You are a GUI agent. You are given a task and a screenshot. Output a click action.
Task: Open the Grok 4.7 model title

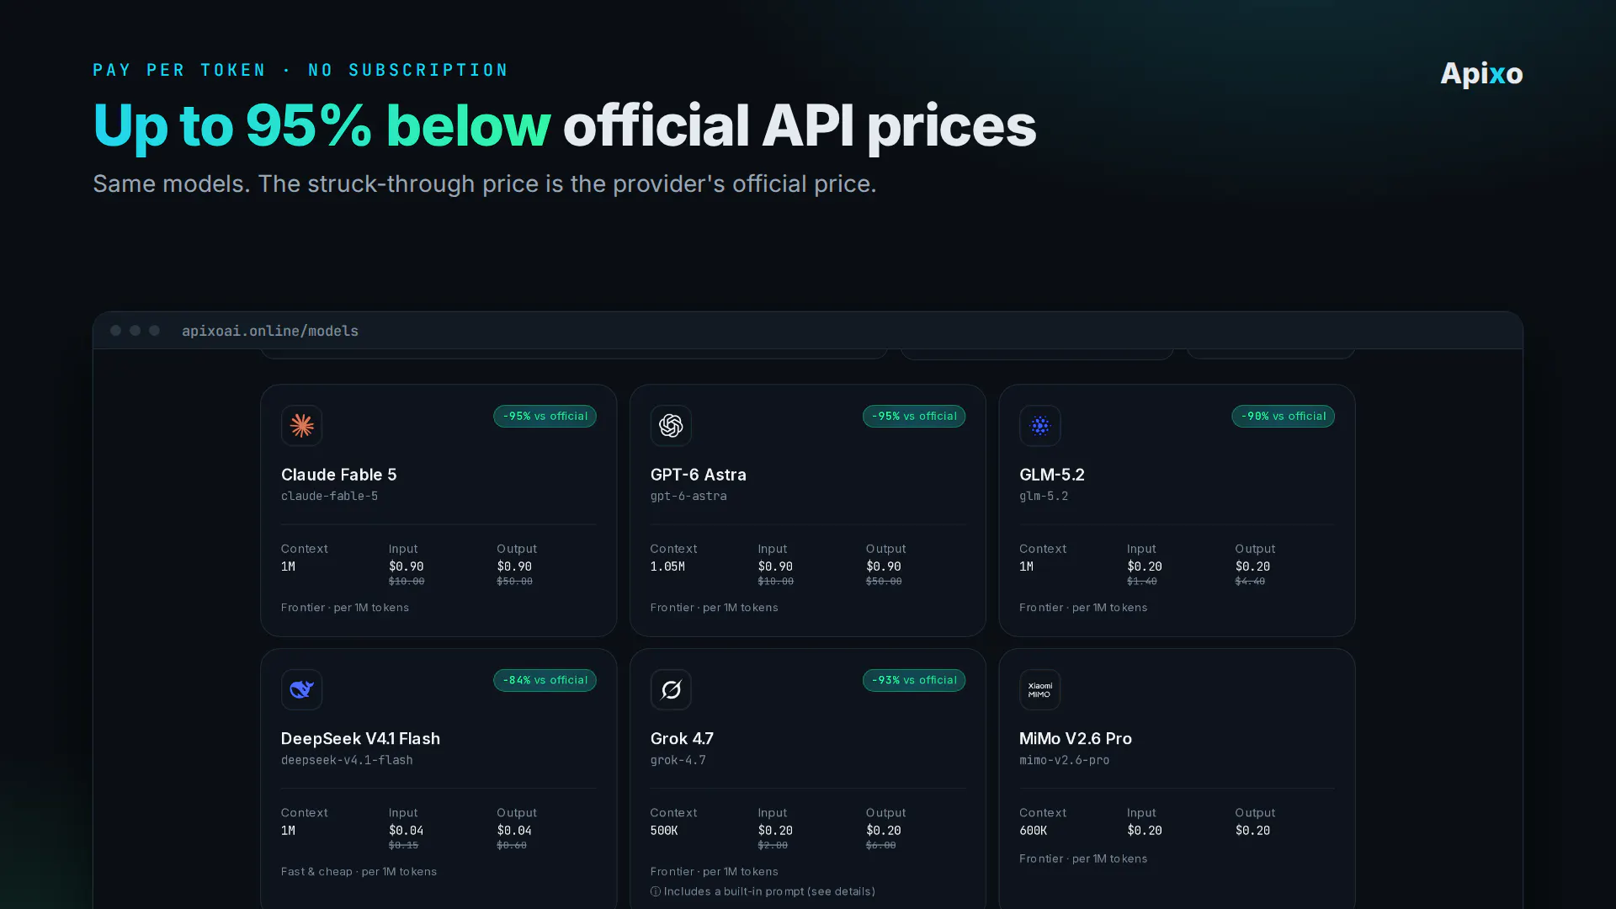point(682,738)
